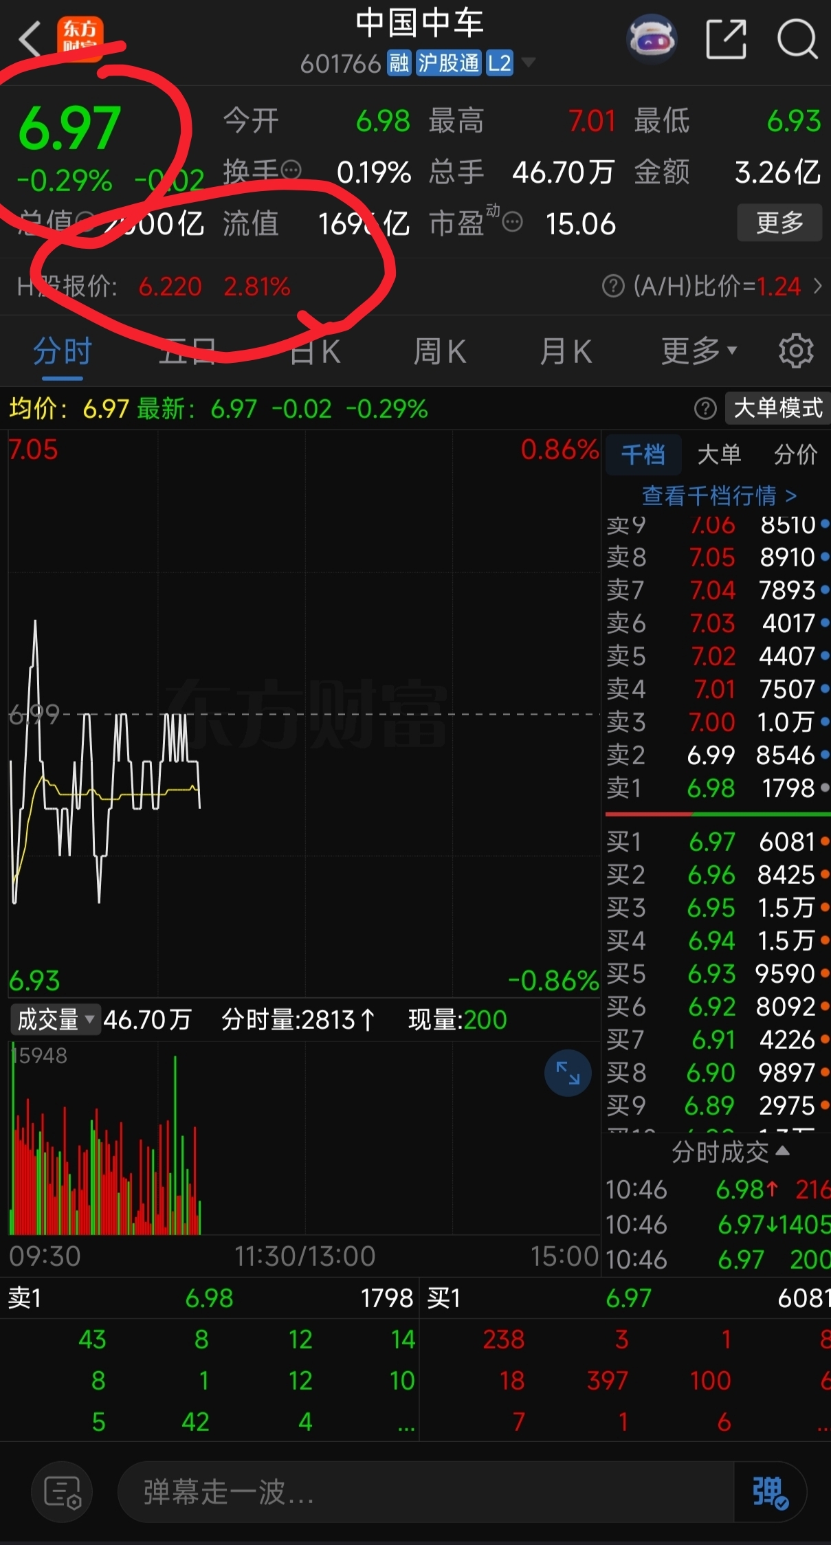
Task: Select the 千档 order book tab
Action: pos(643,454)
